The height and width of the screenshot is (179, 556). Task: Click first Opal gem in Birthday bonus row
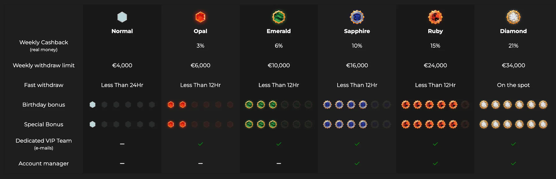pos(171,105)
